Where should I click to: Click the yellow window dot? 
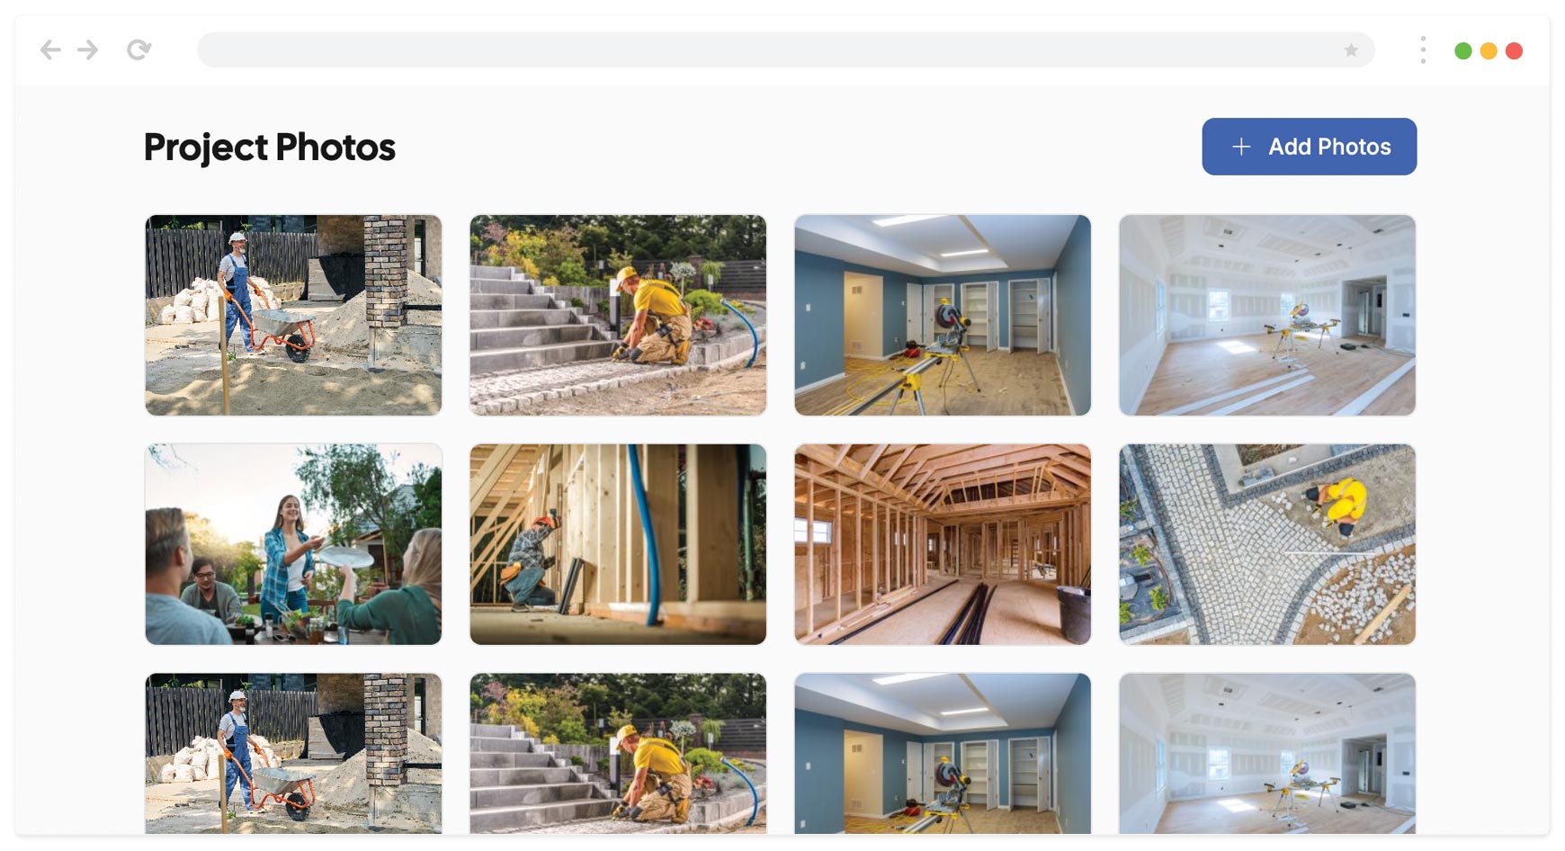pyautogui.click(x=1489, y=51)
